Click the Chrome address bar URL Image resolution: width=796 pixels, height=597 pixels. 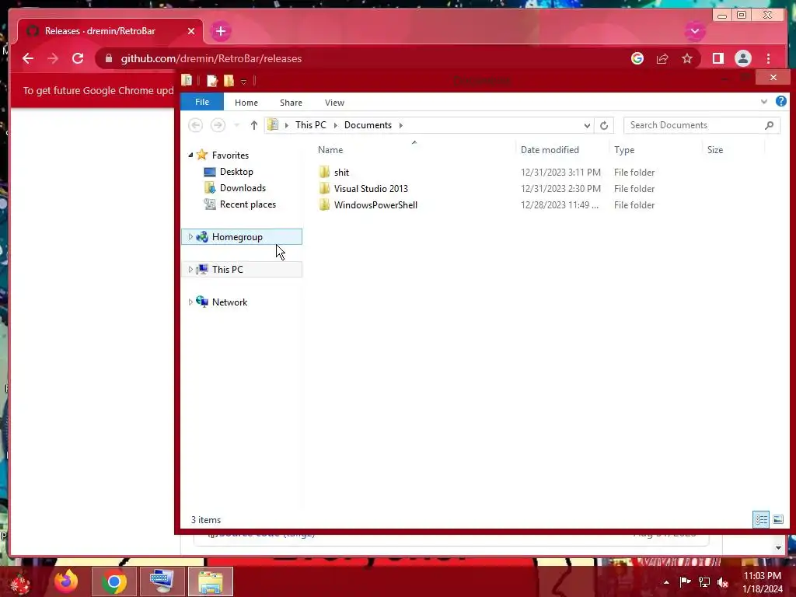(211, 58)
